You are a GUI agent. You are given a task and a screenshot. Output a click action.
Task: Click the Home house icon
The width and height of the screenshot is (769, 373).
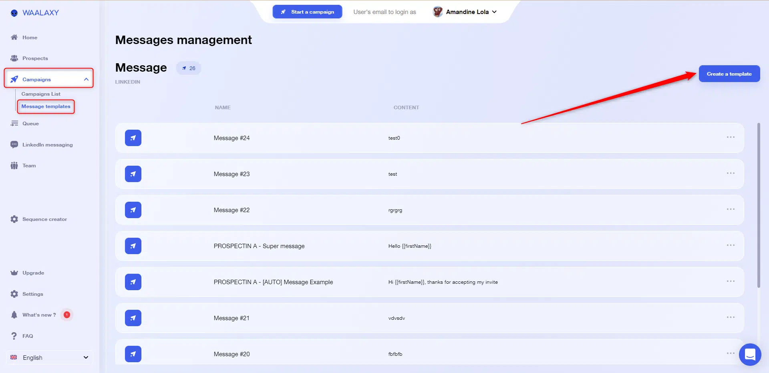(x=14, y=37)
